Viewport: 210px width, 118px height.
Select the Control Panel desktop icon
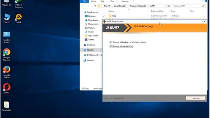[7, 37]
